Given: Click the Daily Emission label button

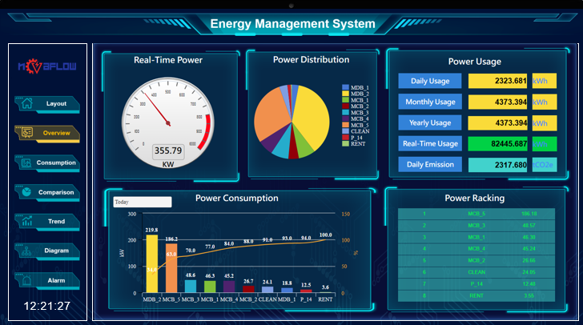Looking at the screenshot, I should [x=430, y=164].
